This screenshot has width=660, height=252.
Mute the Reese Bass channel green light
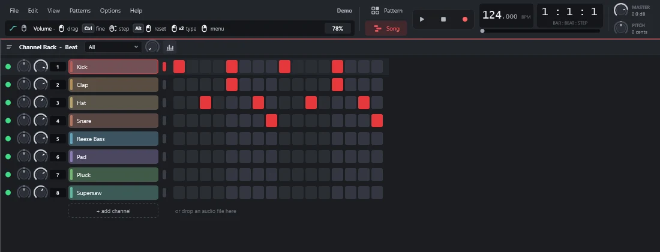pyautogui.click(x=8, y=139)
